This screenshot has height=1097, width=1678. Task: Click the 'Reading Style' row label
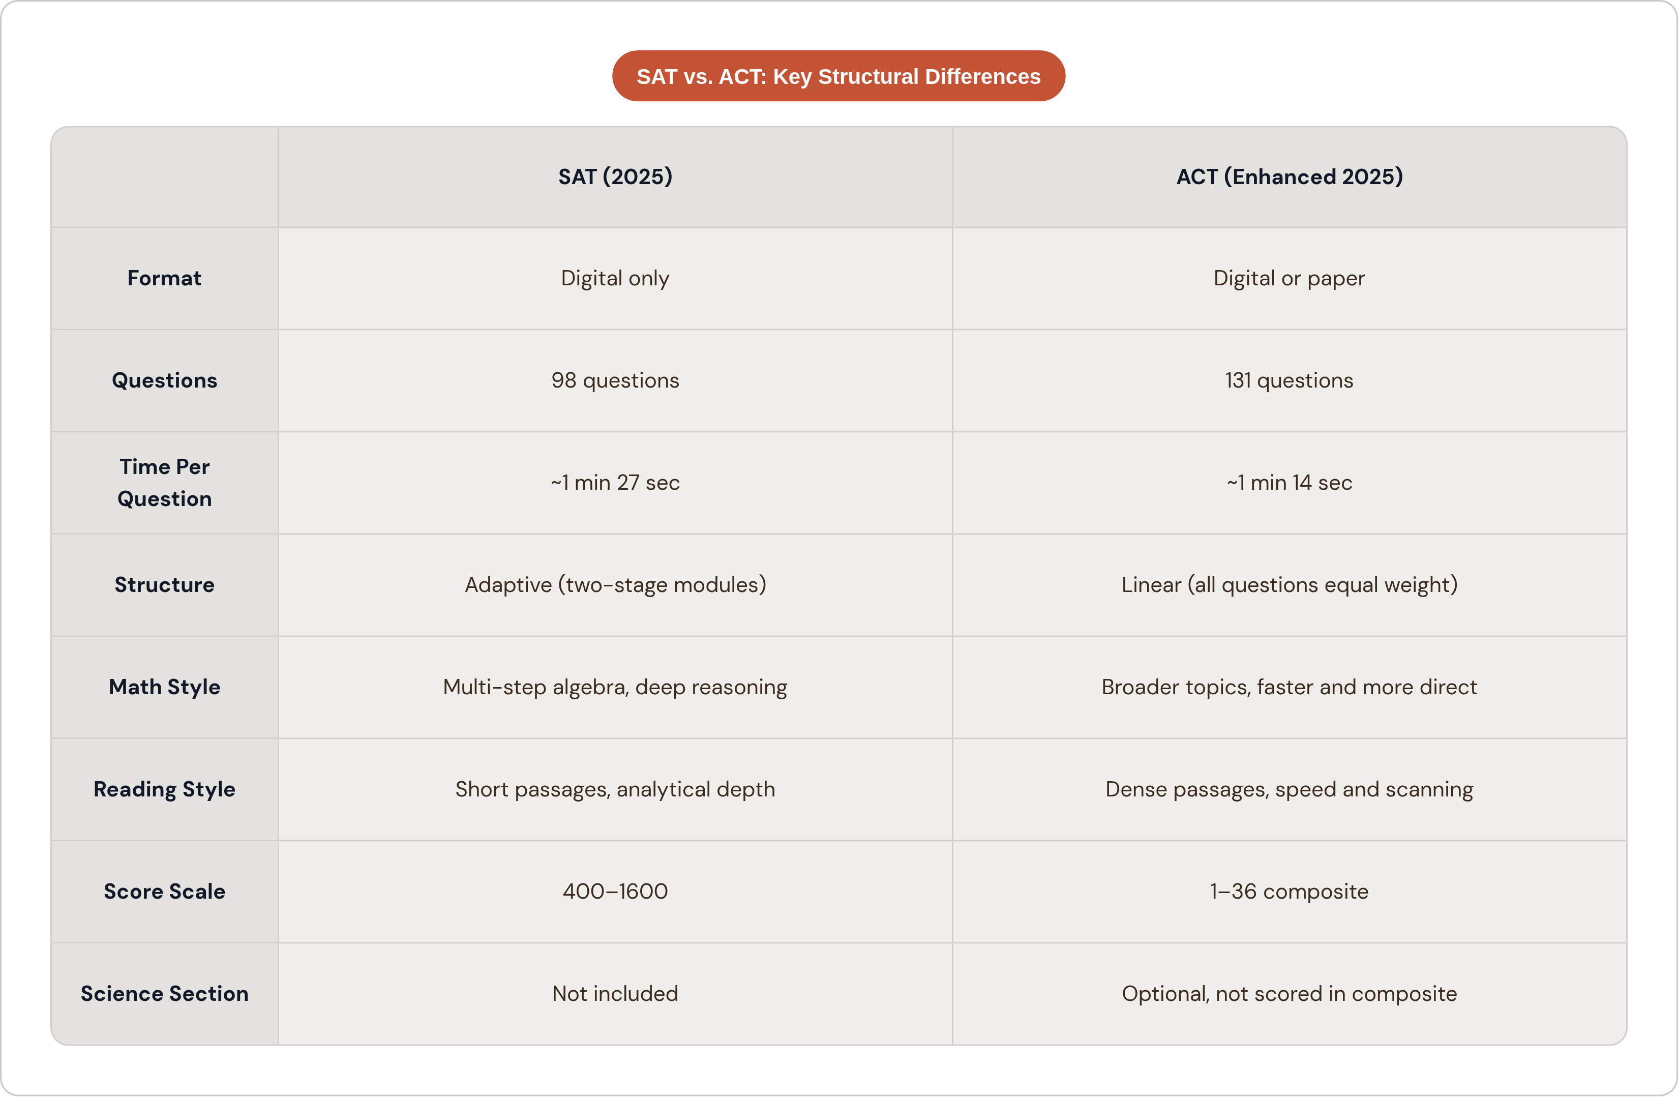(164, 790)
